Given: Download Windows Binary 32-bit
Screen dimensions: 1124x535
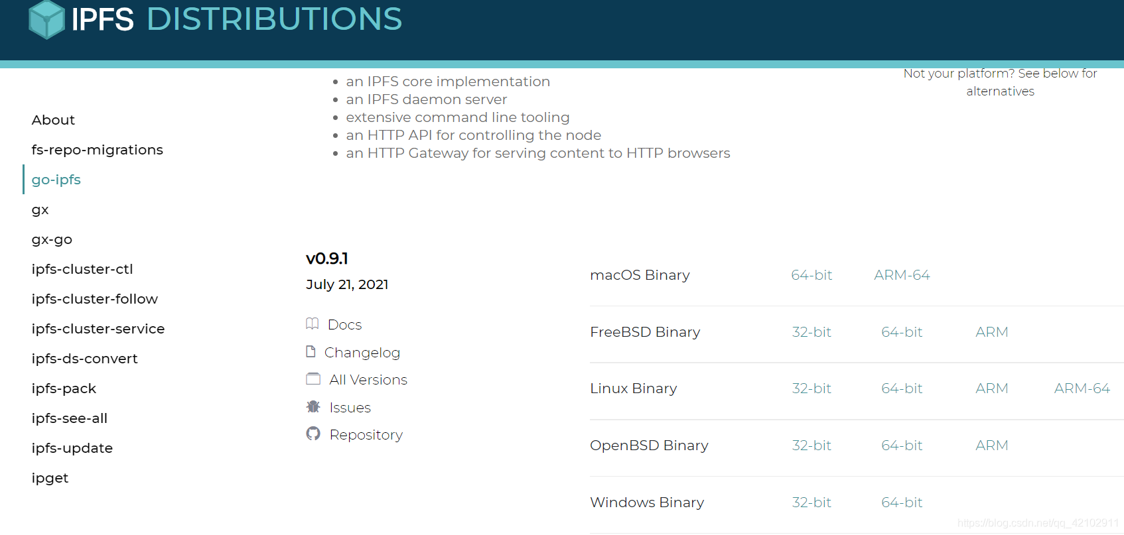Looking at the screenshot, I should click(x=811, y=503).
